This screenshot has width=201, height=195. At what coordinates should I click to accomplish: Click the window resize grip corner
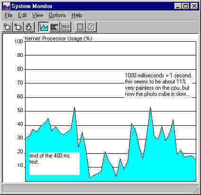[x=196, y=191]
